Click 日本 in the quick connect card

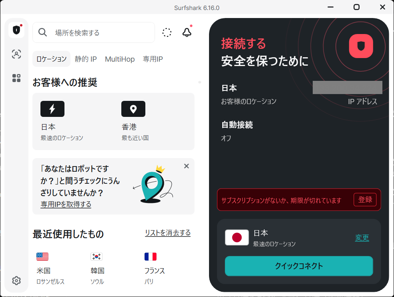pyautogui.click(x=261, y=233)
